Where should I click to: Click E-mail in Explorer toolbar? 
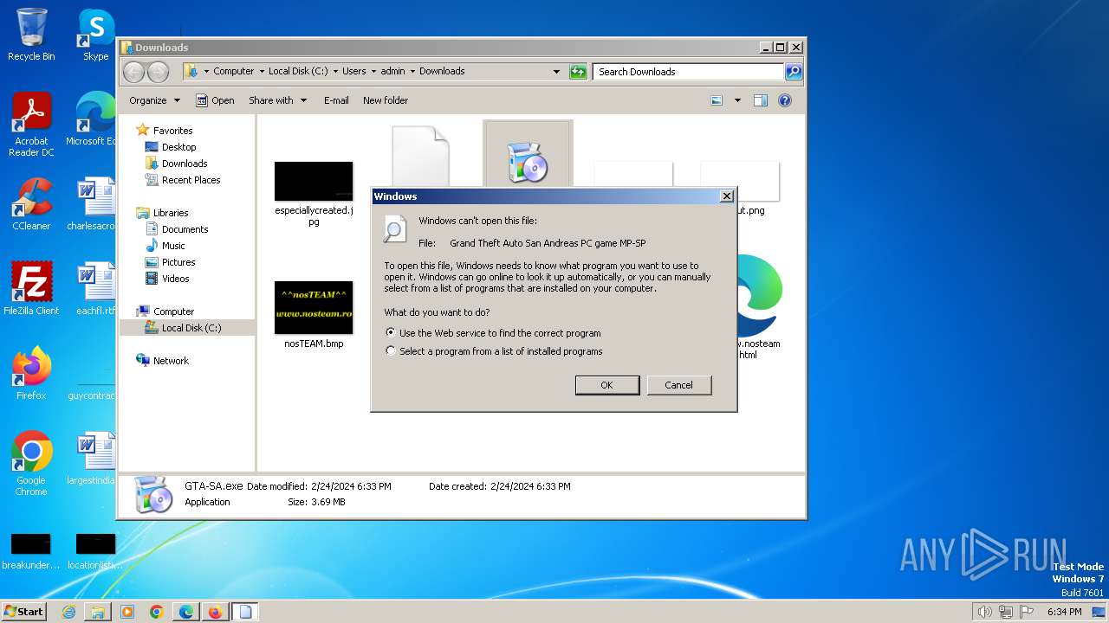coord(336,100)
